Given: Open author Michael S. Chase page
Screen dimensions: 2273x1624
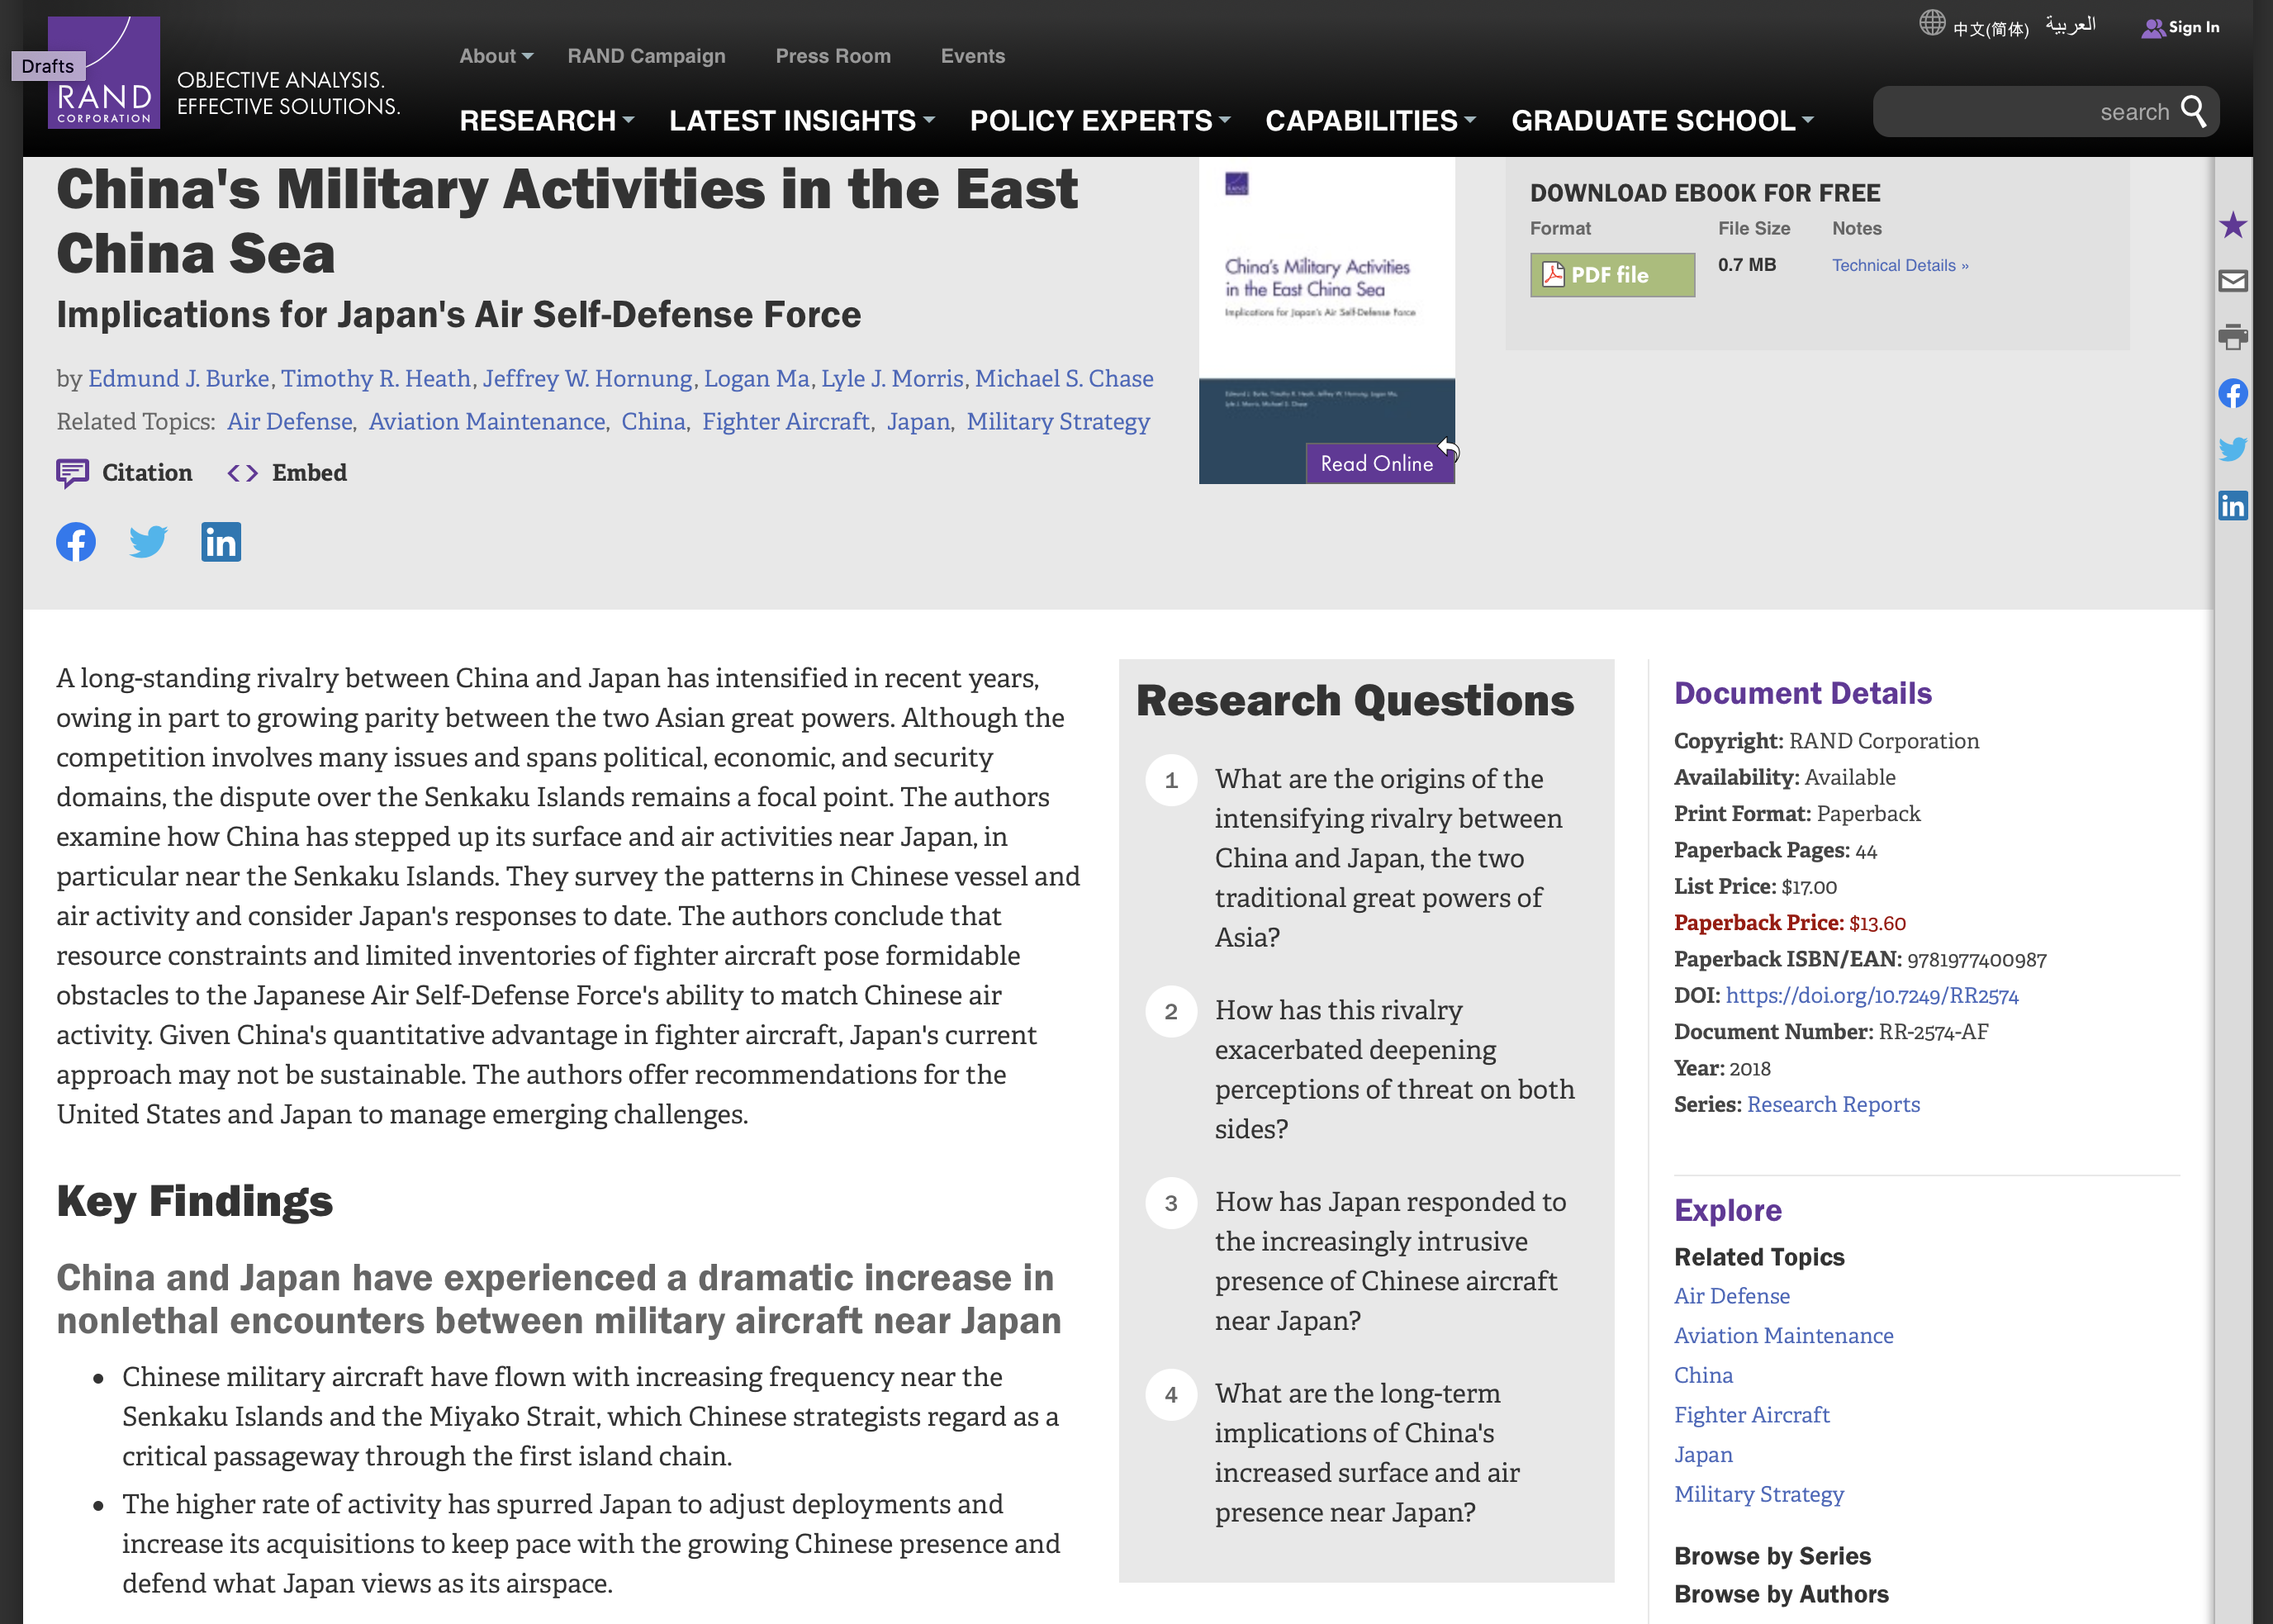Looking at the screenshot, I should point(1064,378).
